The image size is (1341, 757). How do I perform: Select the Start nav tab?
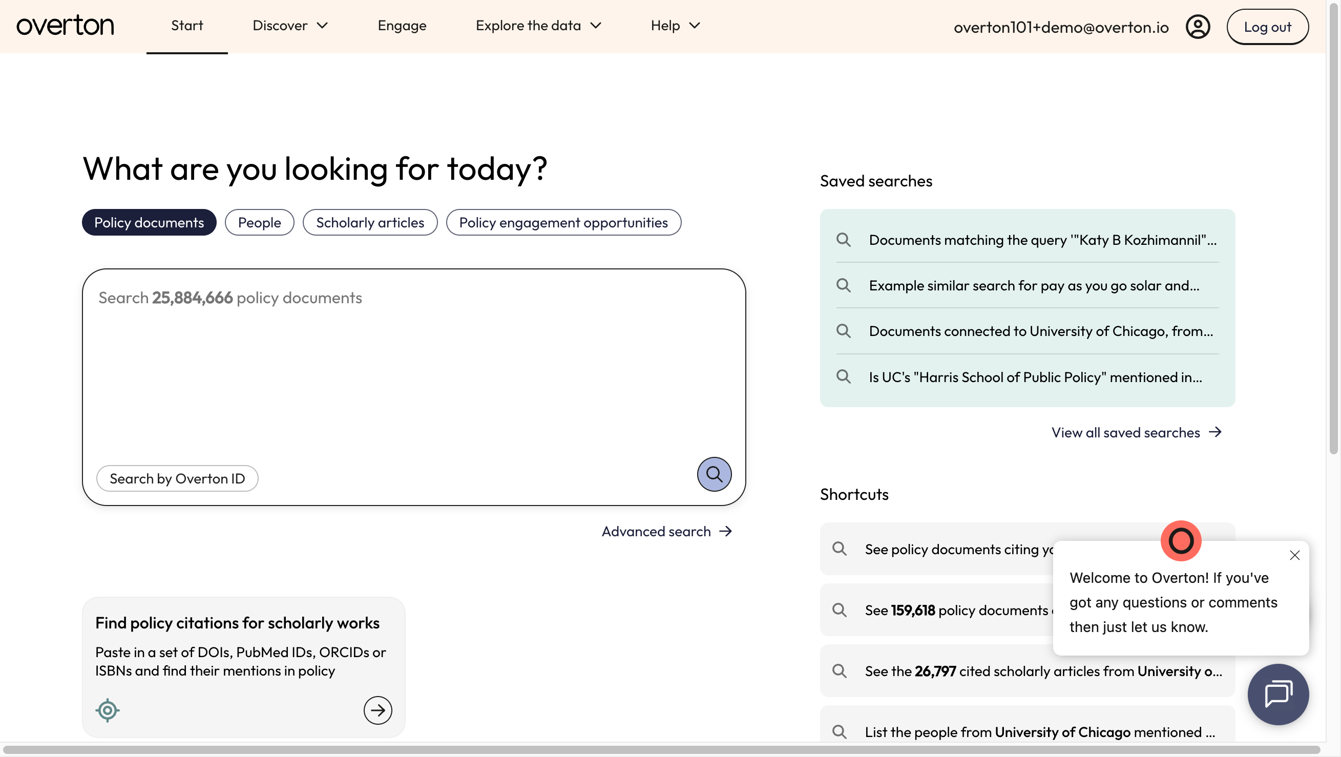[x=187, y=26]
